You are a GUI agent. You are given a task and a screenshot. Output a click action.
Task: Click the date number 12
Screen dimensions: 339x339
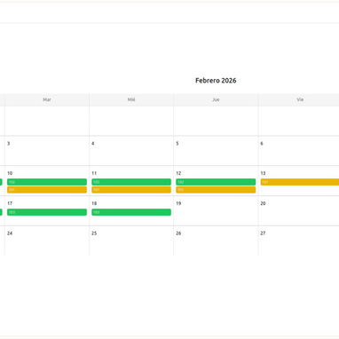tap(178, 173)
